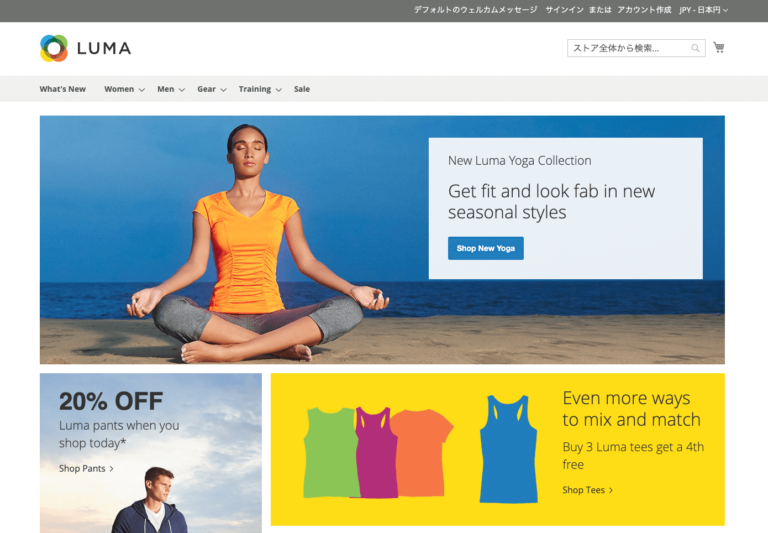This screenshot has width=768, height=533.
Task: Click the Shop New Yoga button
Action: [x=486, y=248]
